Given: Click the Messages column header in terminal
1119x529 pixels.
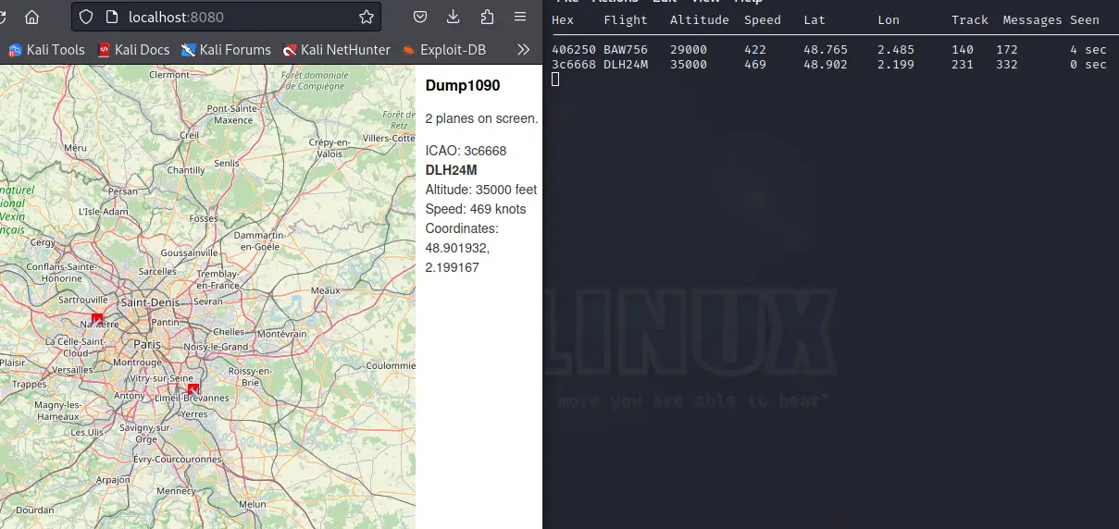Looking at the screenshot, I should (x=1033, y=19).
